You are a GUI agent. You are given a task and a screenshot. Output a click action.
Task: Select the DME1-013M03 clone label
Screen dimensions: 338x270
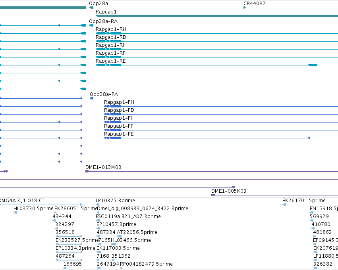click(103, 167)
